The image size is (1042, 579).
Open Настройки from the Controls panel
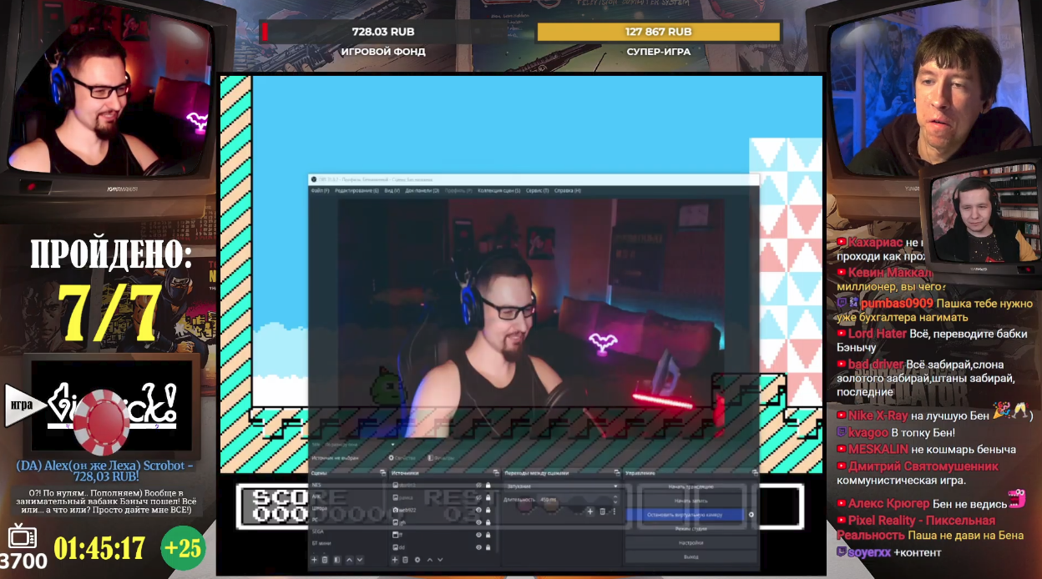click(690, 542)
